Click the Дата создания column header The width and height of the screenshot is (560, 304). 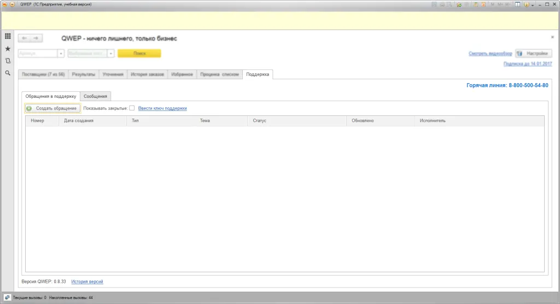(x=92, y=121)
